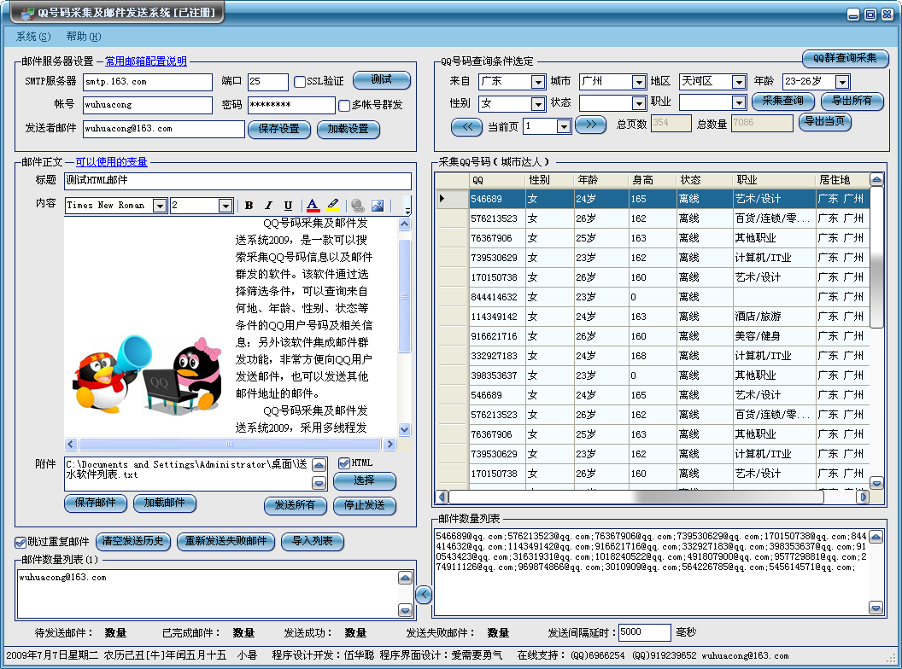Click the emoticon insert icon in editor toolbar
Viewport: 902px width, 669px height.
(358, 205)
